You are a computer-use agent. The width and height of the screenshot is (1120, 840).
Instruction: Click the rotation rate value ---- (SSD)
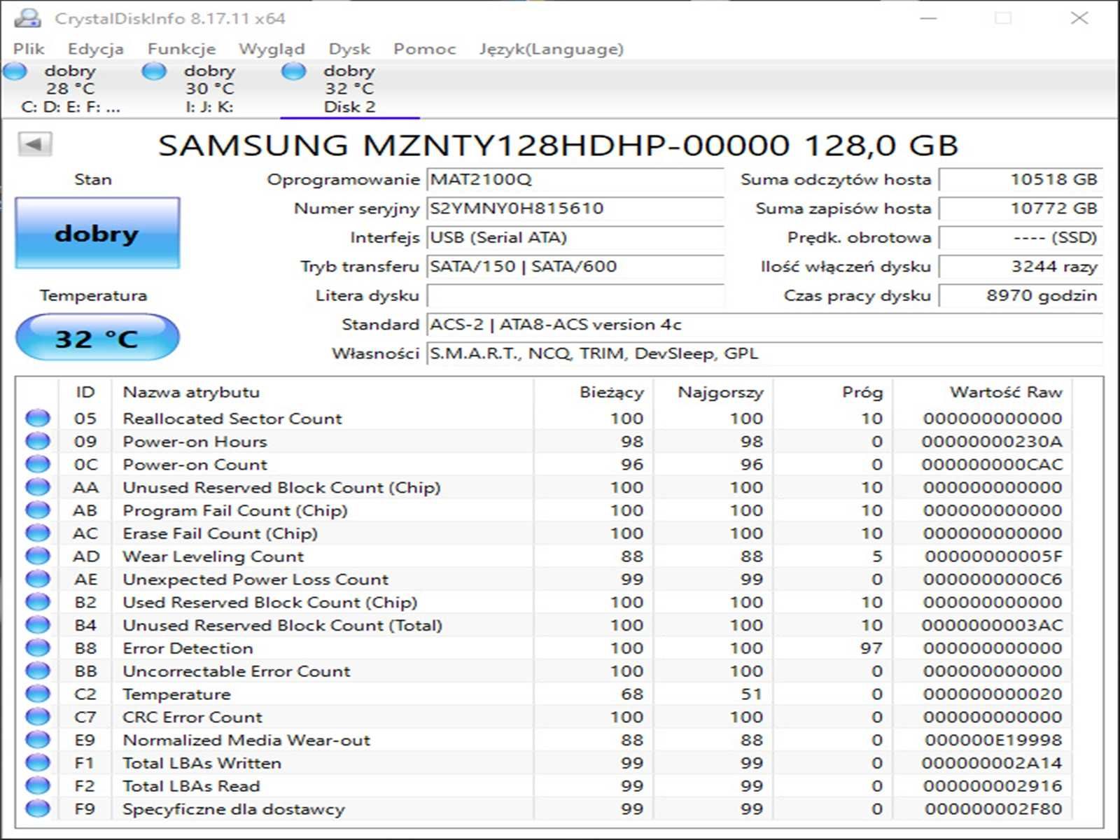click(x=1021, y=237)
